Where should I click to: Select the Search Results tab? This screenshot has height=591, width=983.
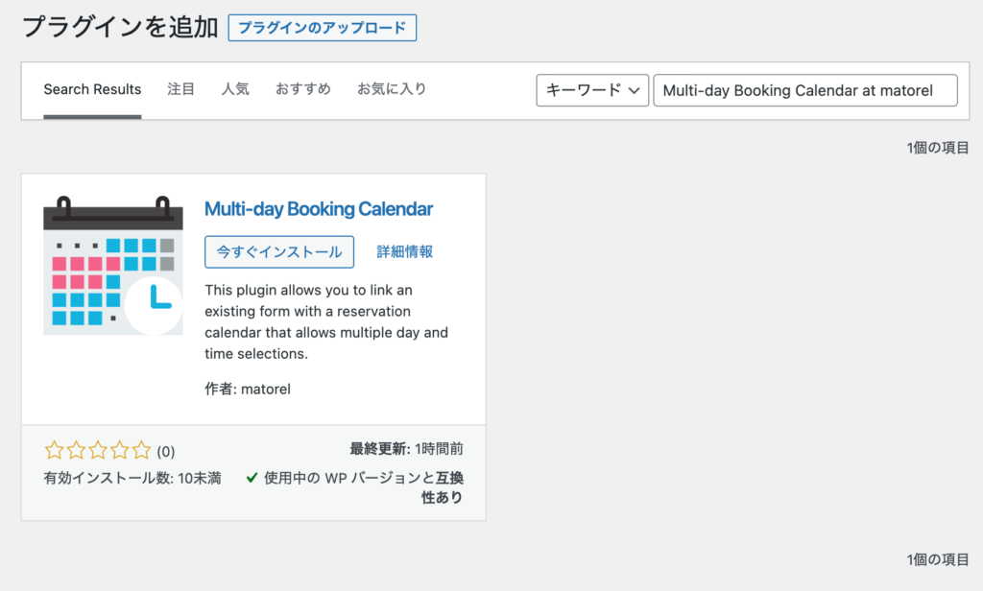(92, 89)
